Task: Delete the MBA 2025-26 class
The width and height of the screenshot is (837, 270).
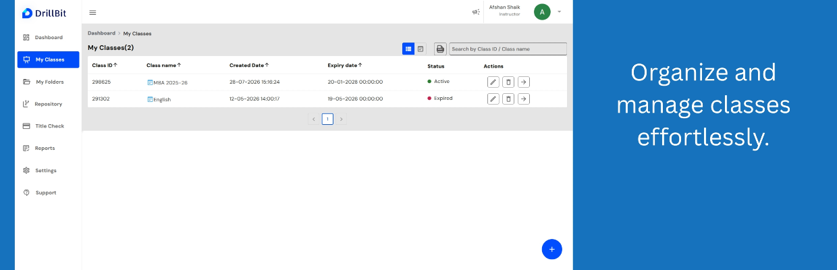Action: click(509, 82)
